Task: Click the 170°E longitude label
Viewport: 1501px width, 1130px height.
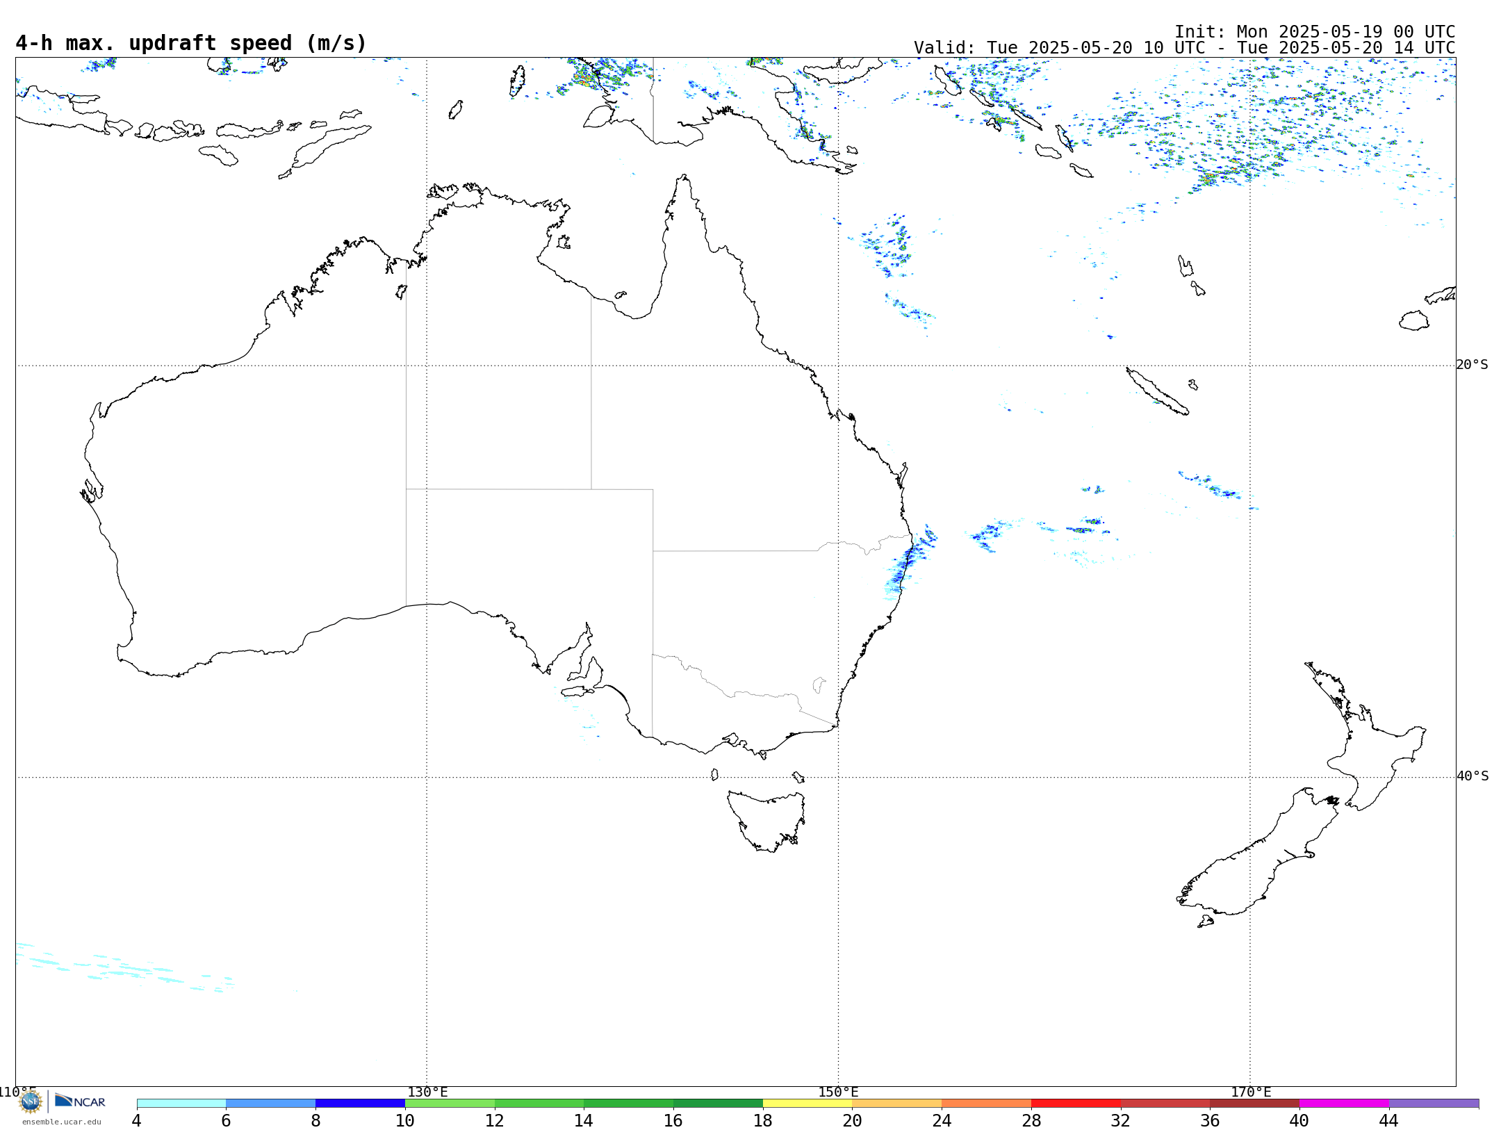Action: (1251, 1092)
